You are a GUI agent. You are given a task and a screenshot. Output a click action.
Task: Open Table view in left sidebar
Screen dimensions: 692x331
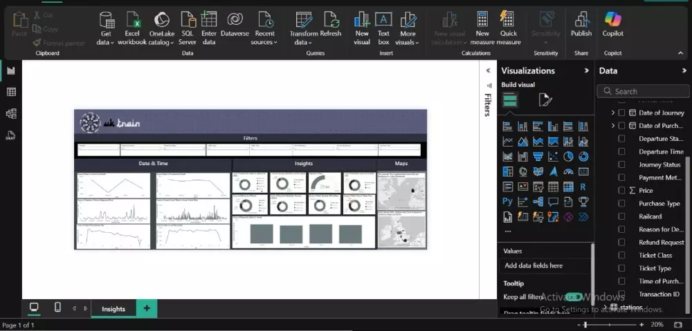(x=11, y=92)
